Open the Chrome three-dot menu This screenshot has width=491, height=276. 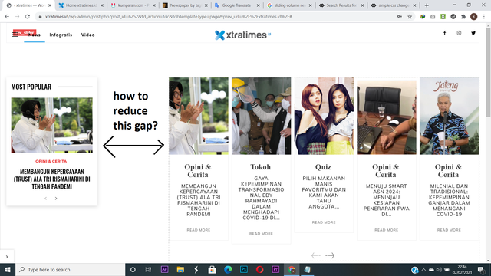pyautogui.click(x=484, y=17)
